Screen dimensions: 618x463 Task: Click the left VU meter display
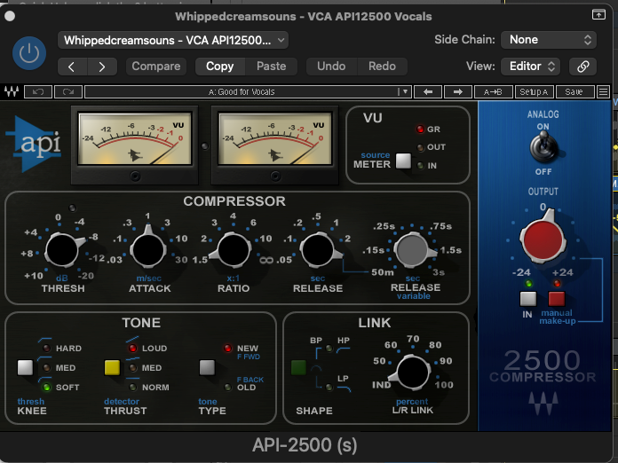click(x=135, y=138)
